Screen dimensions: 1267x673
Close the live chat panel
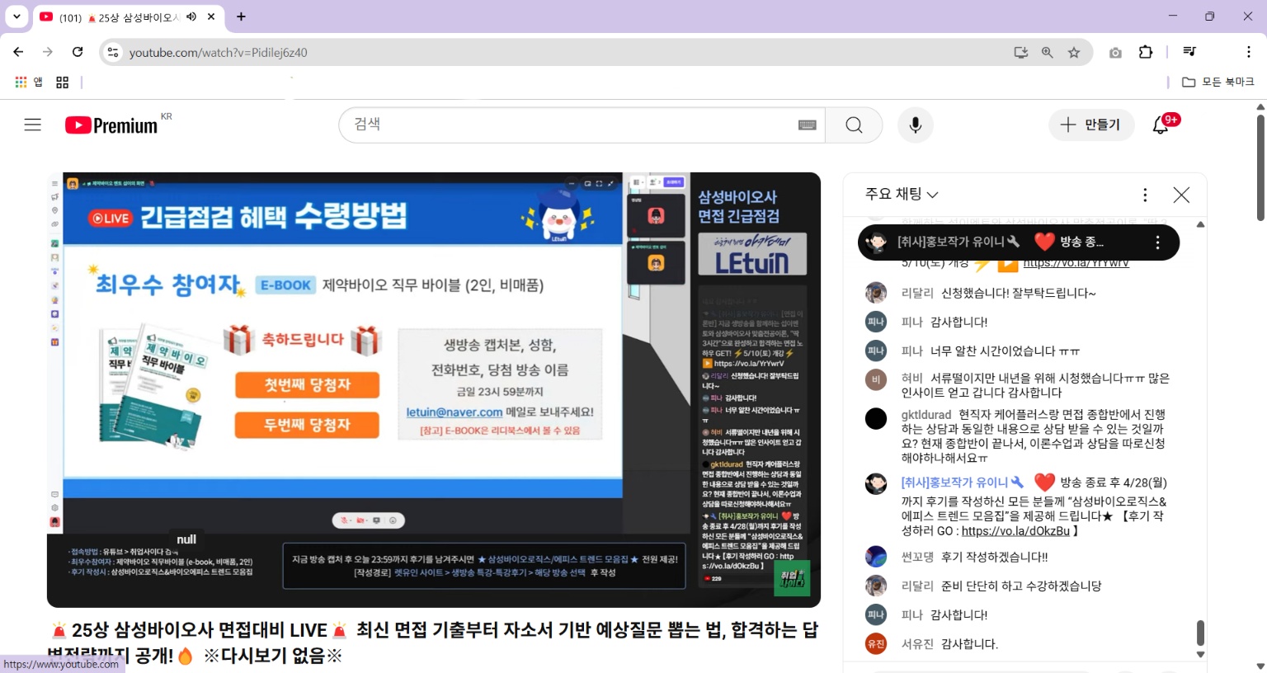[x=1181, y=195]
